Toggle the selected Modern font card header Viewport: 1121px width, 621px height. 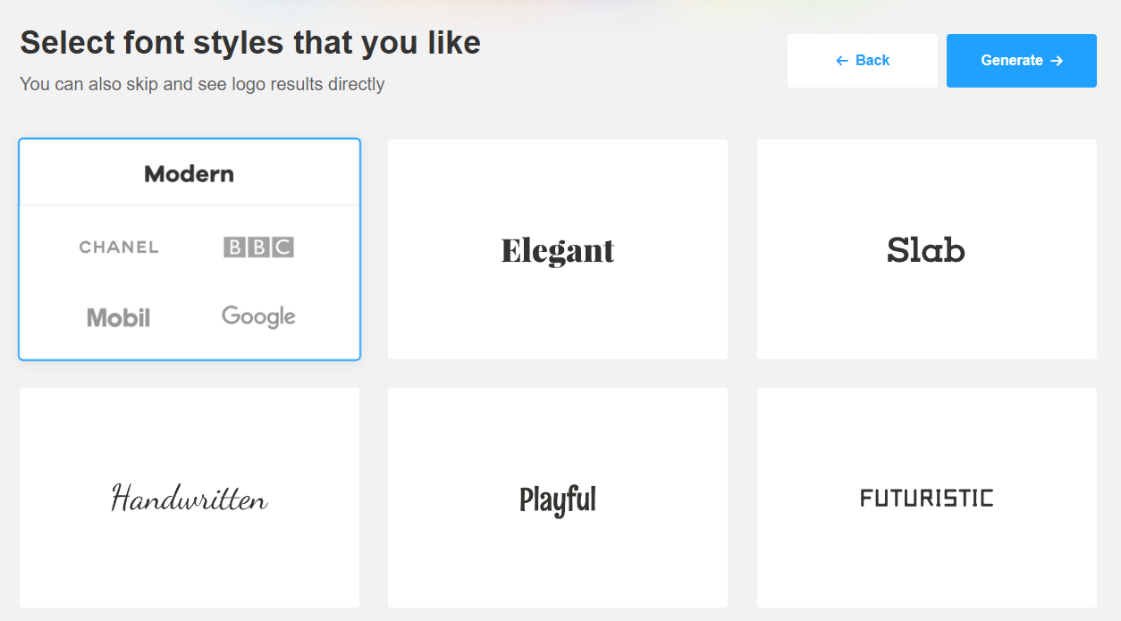coord(190,173)
